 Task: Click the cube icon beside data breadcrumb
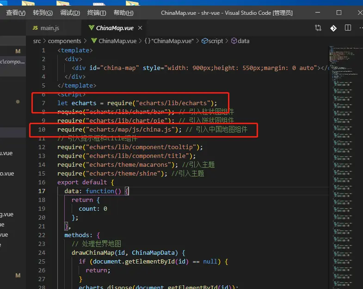pos(234,41)
